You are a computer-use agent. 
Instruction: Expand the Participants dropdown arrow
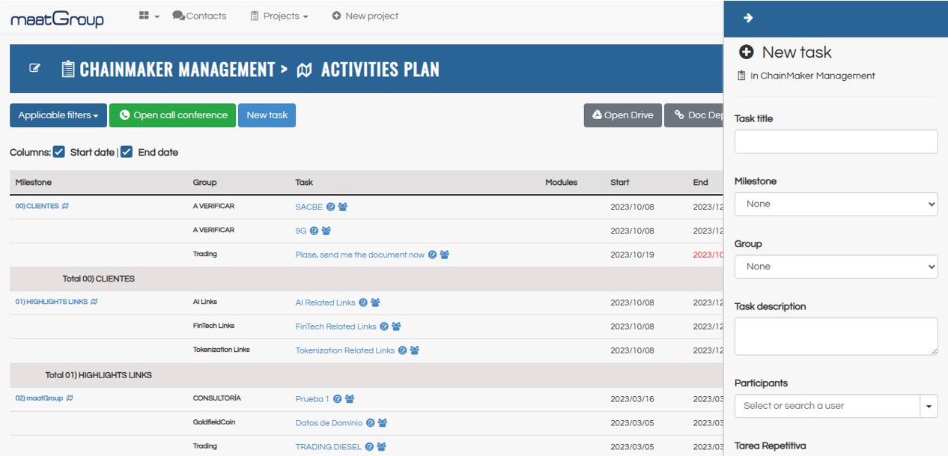coord(929,406)
